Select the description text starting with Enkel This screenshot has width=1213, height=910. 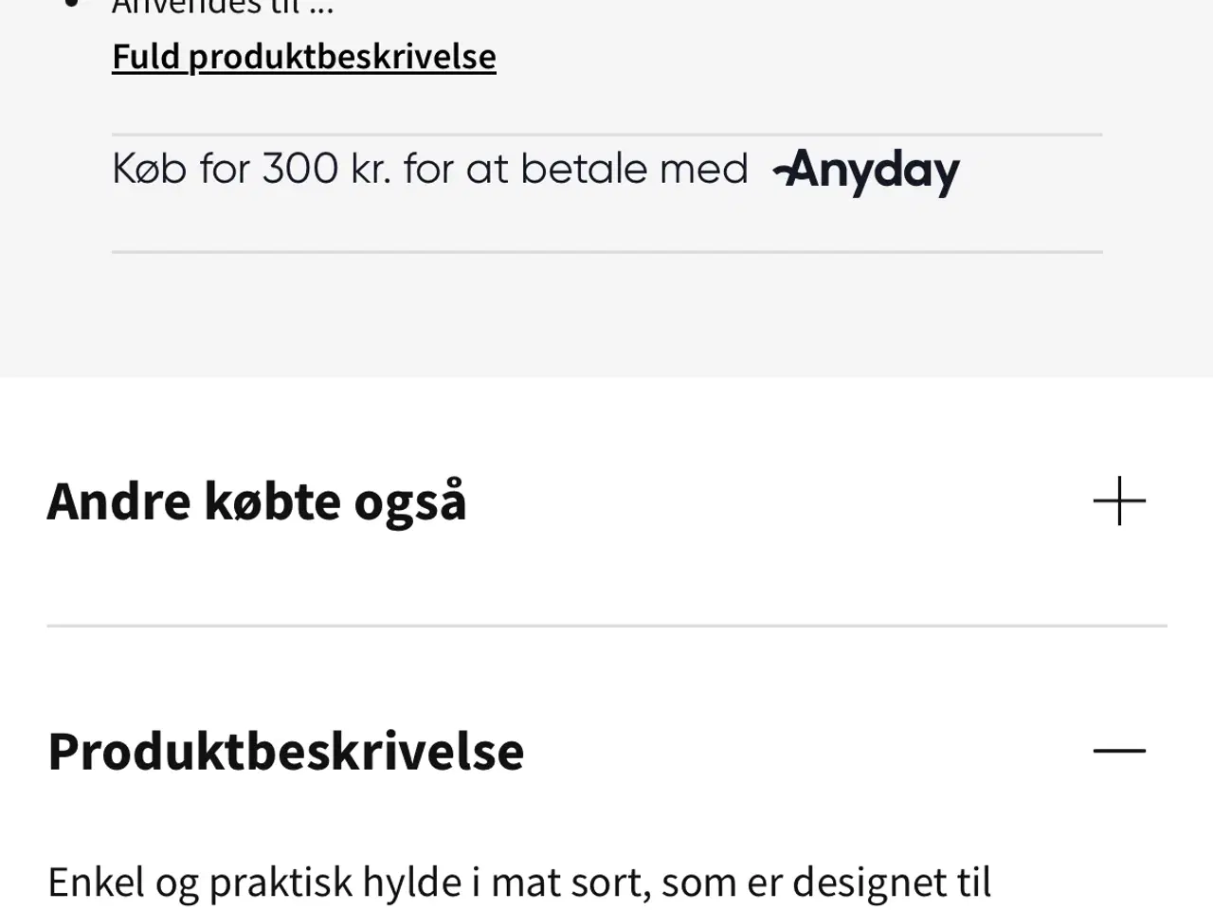click(519, 881)
